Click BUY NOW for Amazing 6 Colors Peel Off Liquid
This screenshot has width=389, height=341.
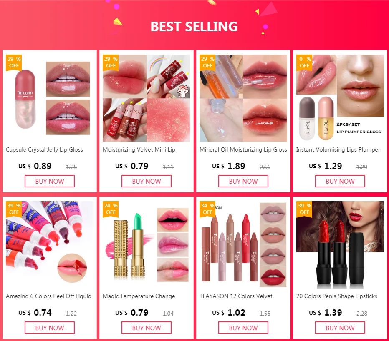tap(50, 328)
